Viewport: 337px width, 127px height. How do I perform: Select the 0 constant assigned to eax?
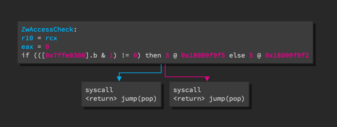coord(47,47)
